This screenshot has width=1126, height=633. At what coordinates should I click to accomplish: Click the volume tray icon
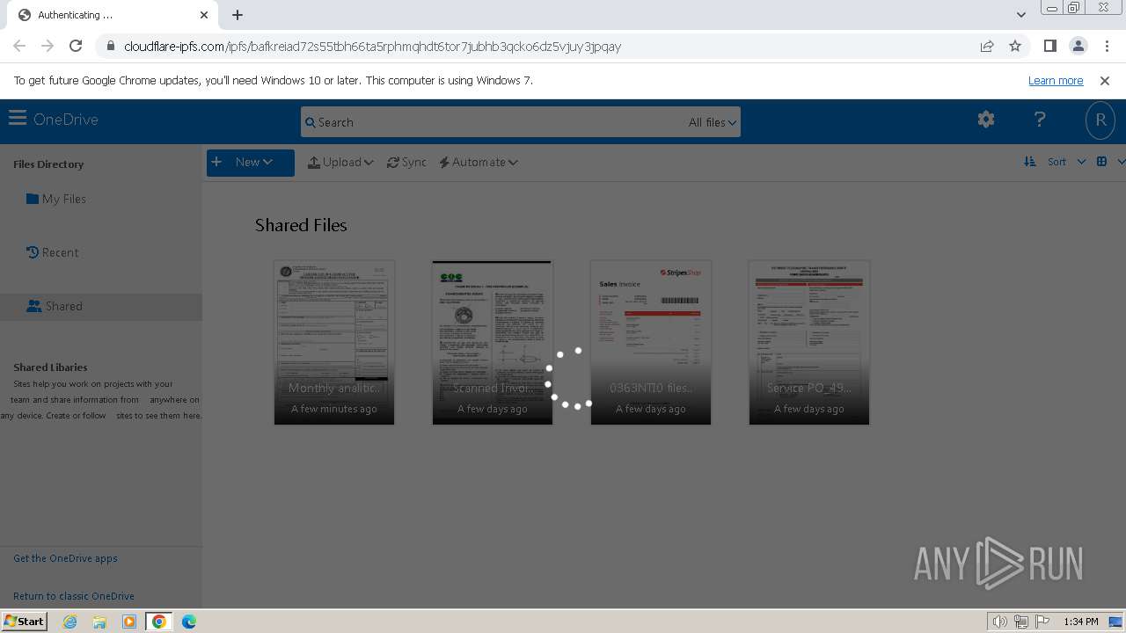[x=999, y=622]
